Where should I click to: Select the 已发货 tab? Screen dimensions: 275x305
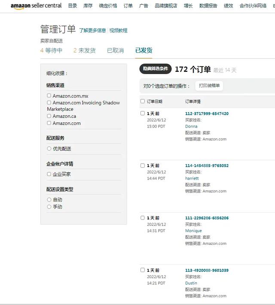(x=144, y=51)
